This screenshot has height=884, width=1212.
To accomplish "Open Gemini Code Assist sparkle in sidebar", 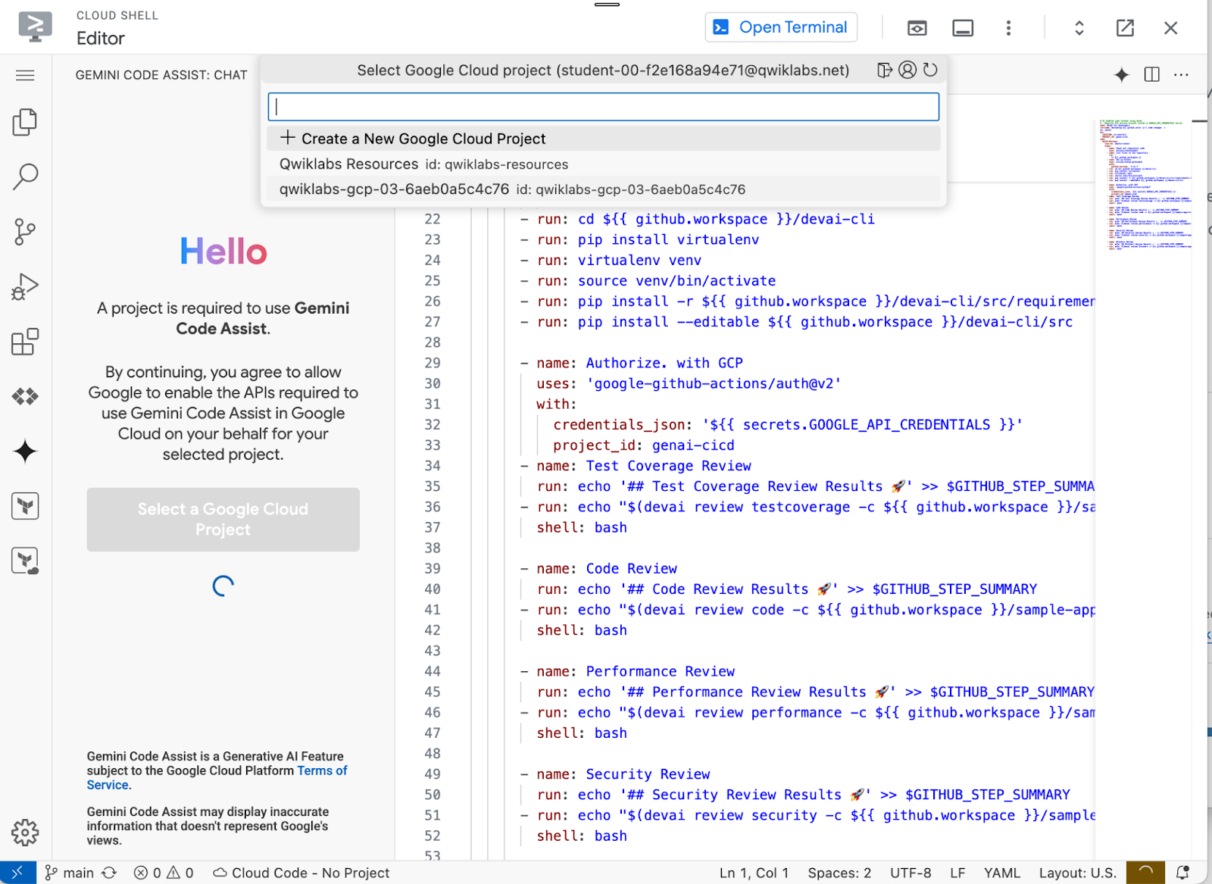I will (25, 451).
